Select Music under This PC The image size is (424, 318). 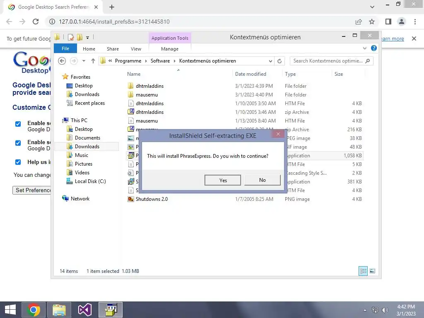(x=82, y=155)
